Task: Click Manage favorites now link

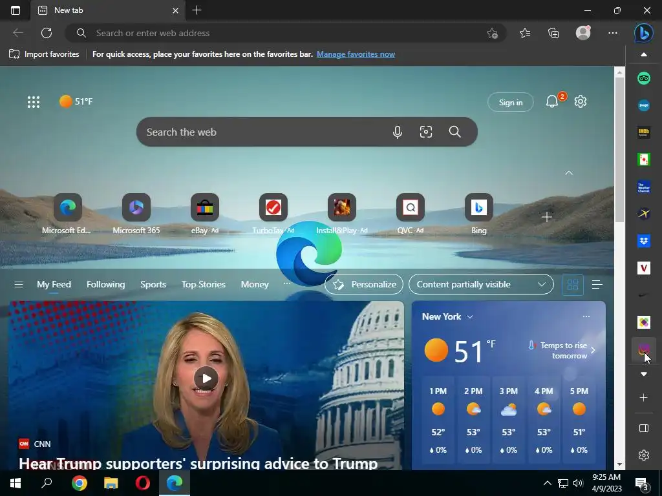Action: click(356, 54)
